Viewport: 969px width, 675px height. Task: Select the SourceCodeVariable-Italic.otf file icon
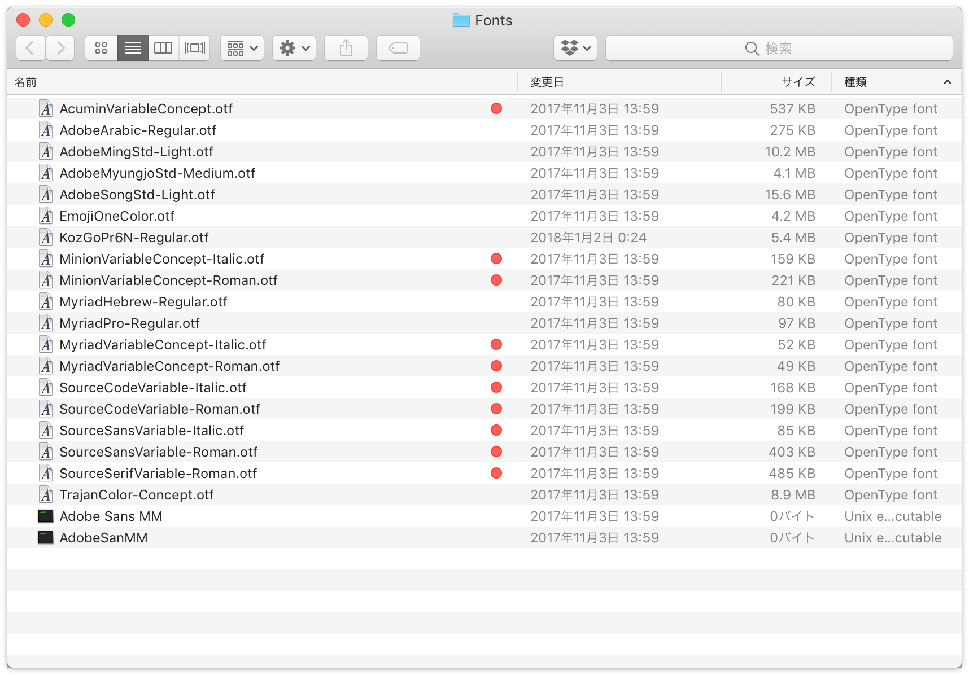46,387
